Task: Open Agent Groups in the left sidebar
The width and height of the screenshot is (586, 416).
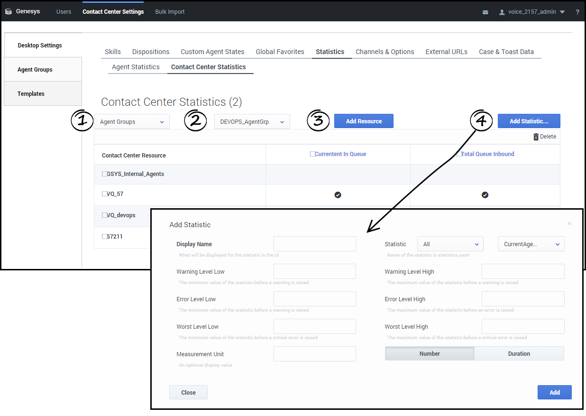Action: (x=35, y=70)
